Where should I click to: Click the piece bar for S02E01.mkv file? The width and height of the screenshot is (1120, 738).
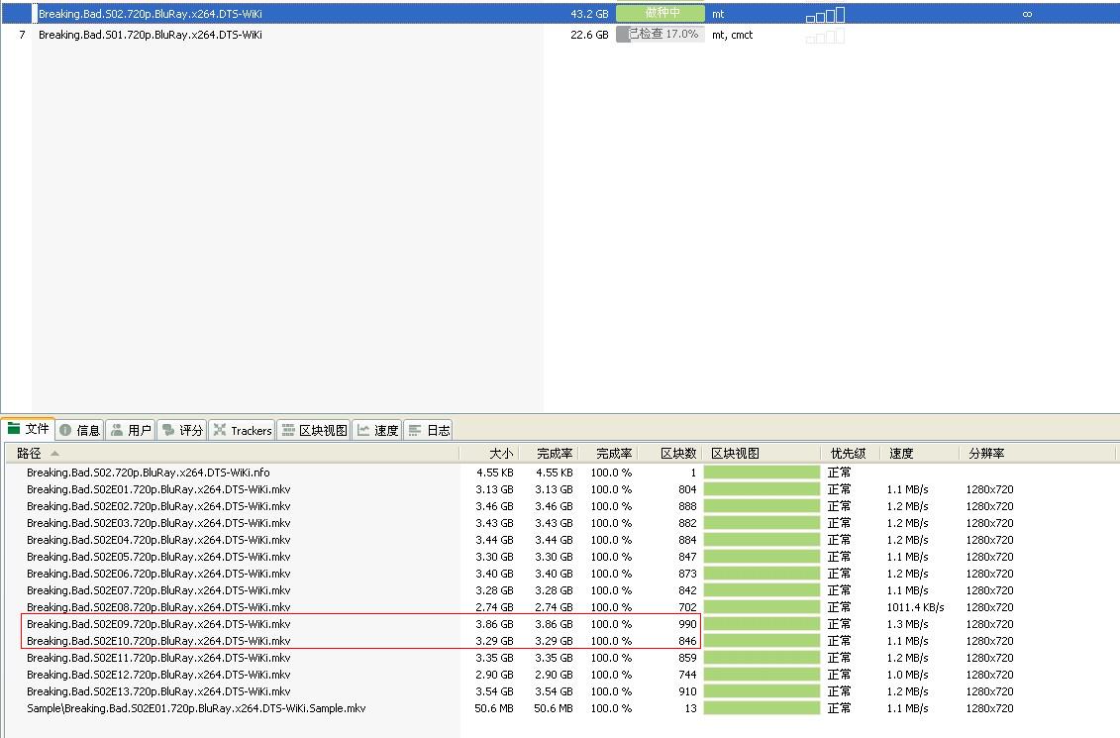pyautogui.click(x=762, y=489)
